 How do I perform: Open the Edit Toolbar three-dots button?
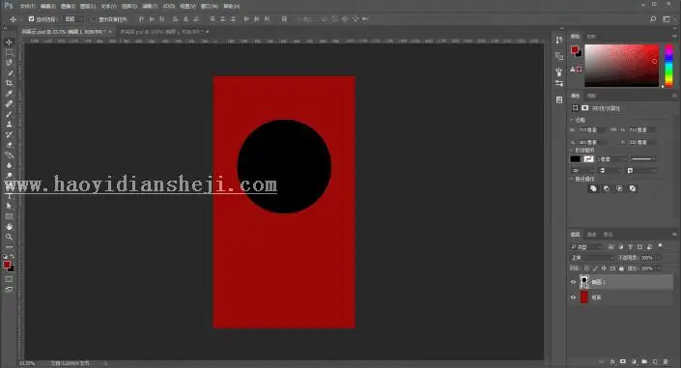(x=9, y=246)
